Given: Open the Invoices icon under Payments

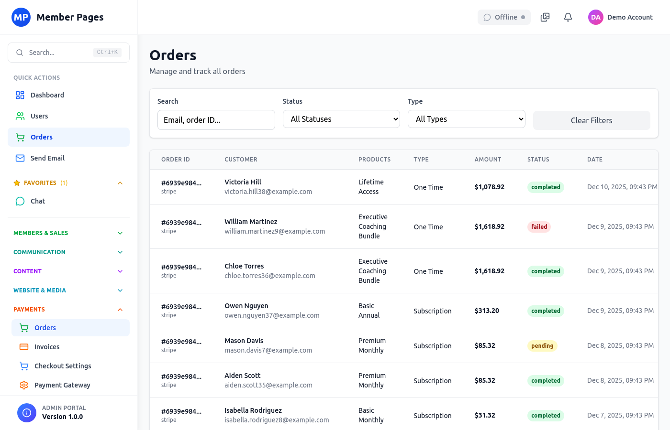Looking at the screenshot, I should (24, 347).
